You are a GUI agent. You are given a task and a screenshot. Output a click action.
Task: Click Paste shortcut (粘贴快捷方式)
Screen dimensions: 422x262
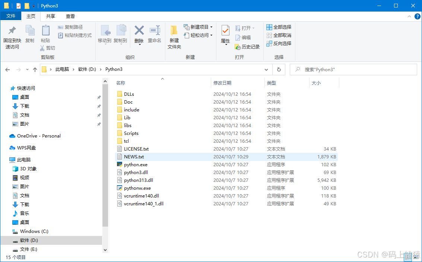click(75, 35)
